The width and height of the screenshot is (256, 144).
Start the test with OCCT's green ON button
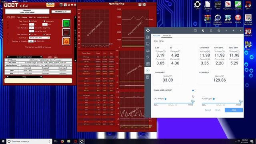[x=66, y=23]
